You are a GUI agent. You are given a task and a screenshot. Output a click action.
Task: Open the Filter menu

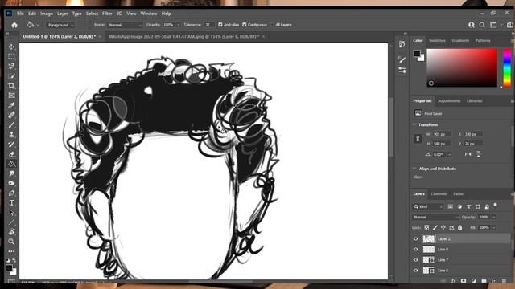pyautogui.click(x=107, y=14)
